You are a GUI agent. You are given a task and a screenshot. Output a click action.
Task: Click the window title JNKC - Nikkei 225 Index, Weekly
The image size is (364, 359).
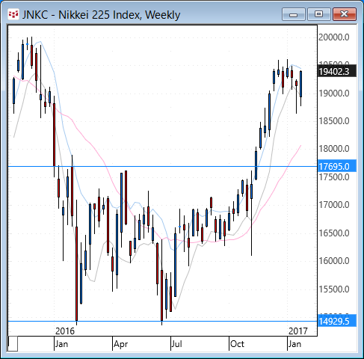101,15
